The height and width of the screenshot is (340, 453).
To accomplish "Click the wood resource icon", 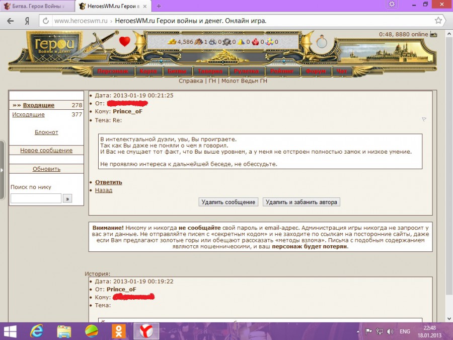I will click(198, 42).
